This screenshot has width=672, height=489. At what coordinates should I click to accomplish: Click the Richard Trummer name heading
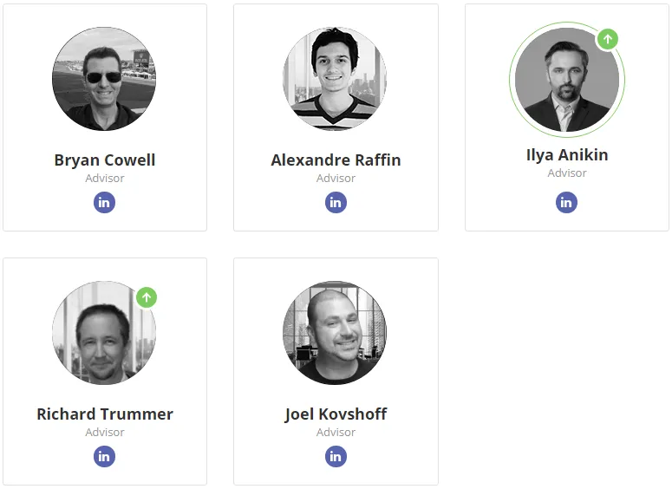[x=105, y=414]
